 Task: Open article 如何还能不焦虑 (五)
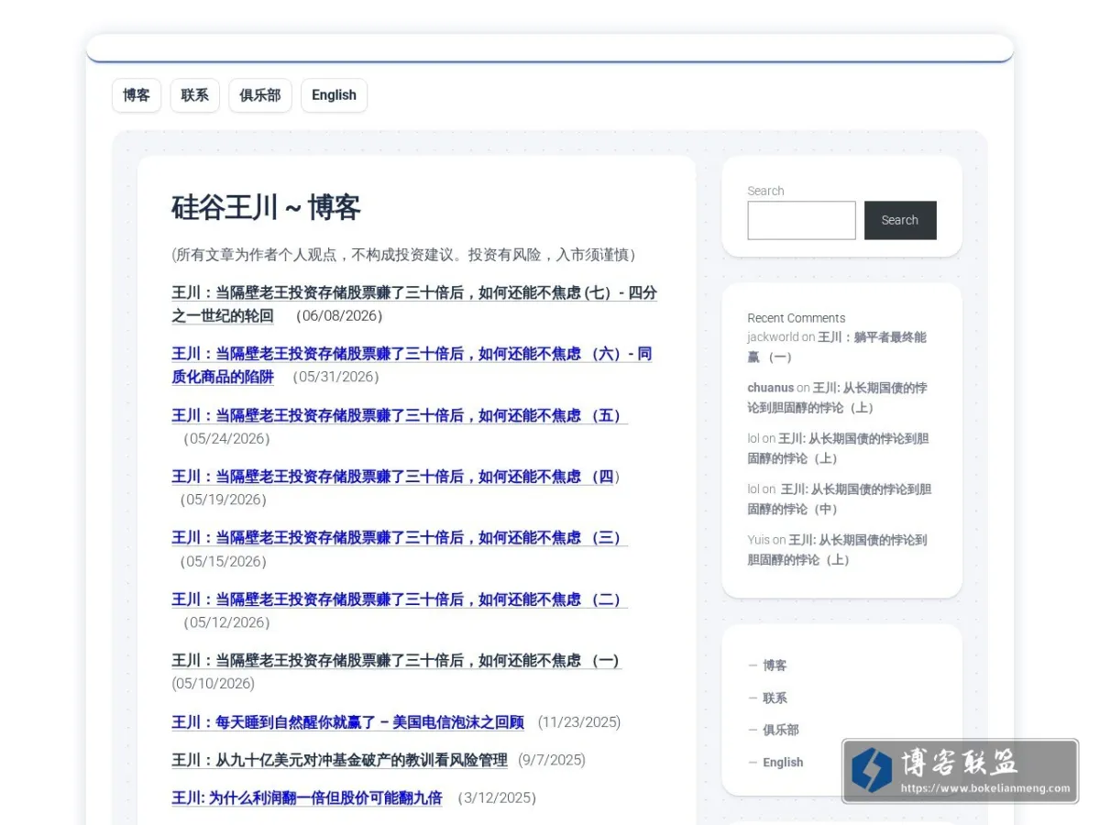(x=399, y=415)
